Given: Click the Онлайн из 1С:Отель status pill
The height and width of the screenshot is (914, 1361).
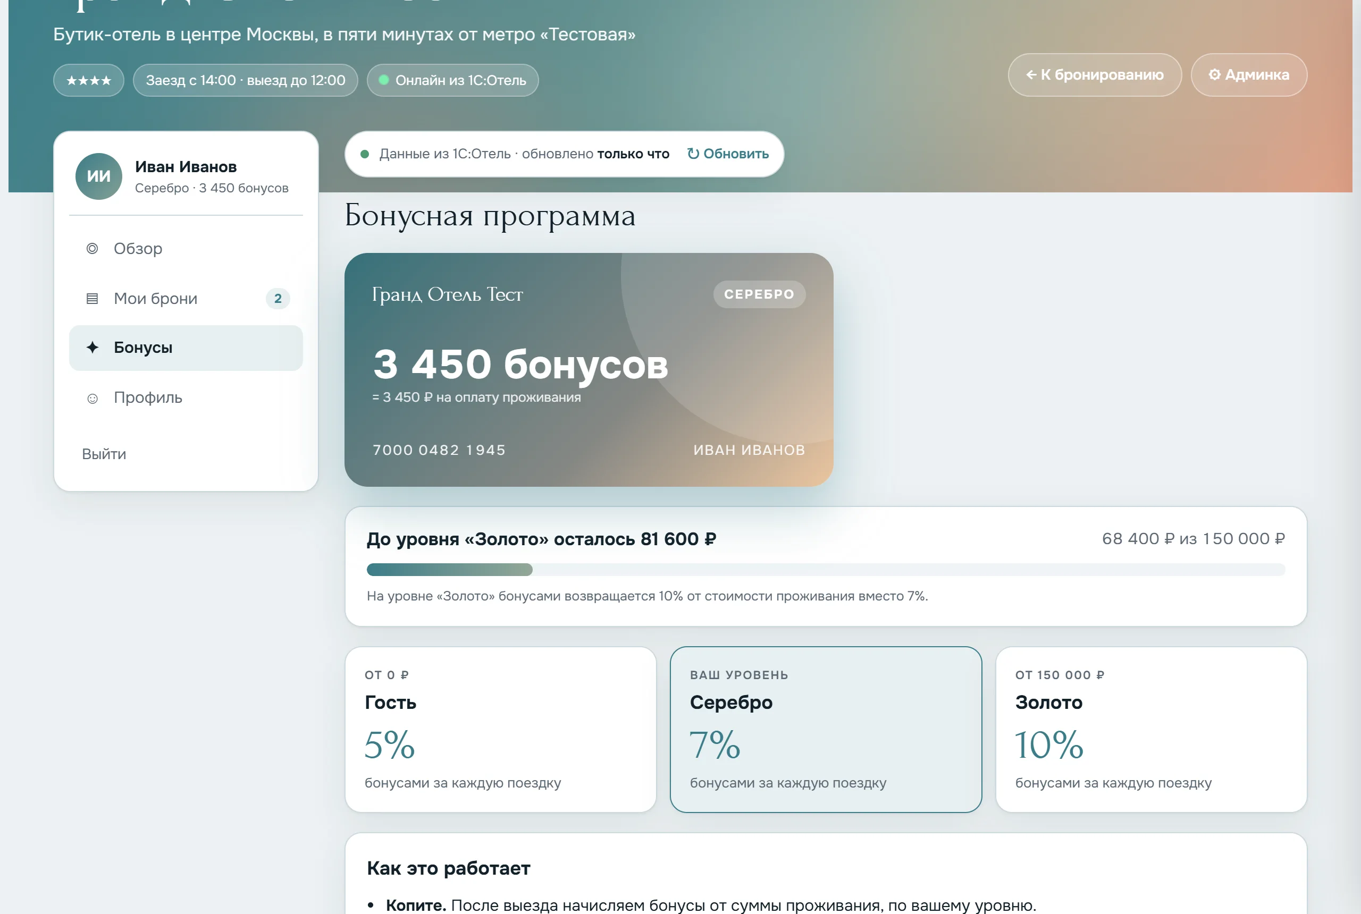Looking at the screenshot, I should point(452,80).
